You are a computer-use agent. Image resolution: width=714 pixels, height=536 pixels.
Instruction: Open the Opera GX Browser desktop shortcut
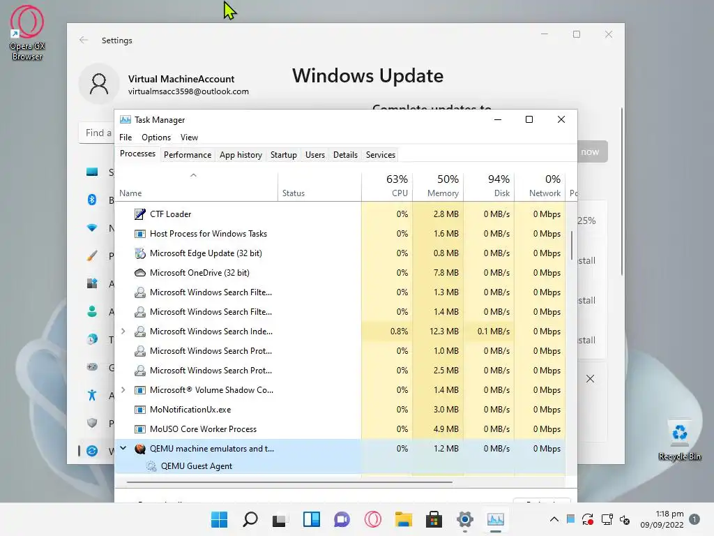[27, 33]
